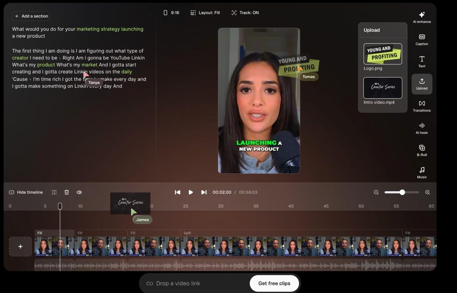
Task: Click the audio waveform track
Action: (x=235, y=265)
